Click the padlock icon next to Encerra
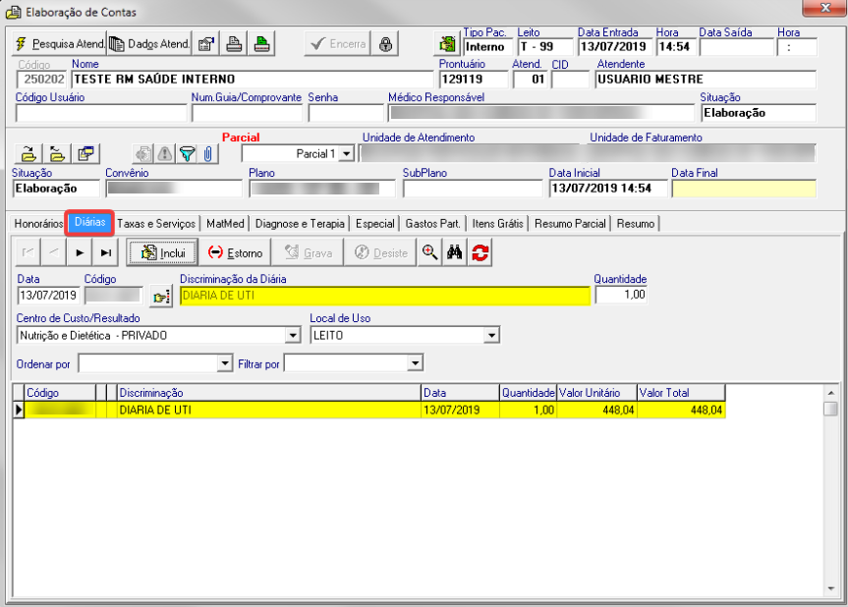Image resolution: width=848 pixels, height=607 pixels. click(x=385, y=44)
